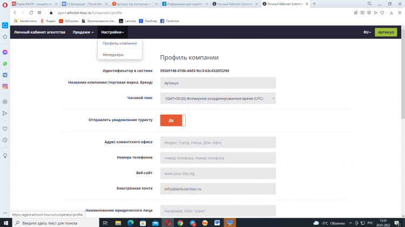Open Авиабилеты bookmark

tap(25, 21)
